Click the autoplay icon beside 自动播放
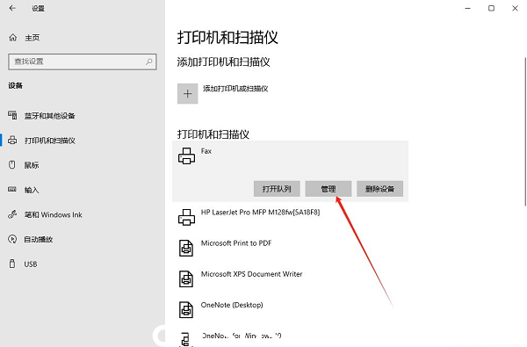 (12, 239)
